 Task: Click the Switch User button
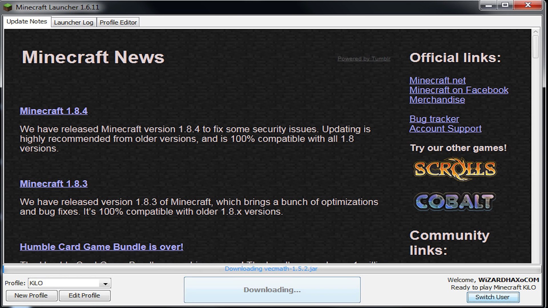click(x=492, y=297)
